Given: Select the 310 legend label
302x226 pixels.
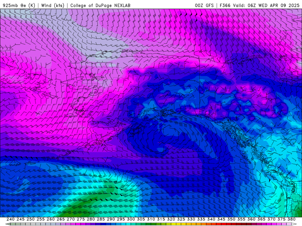Looking at the screenshot, I should pyautogui.click(x=151, y=219).
